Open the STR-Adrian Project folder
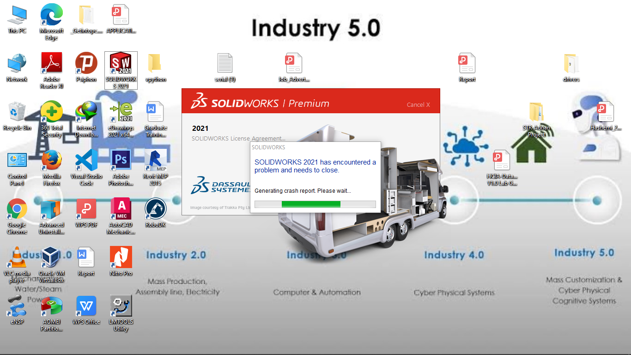Image resolution: width=631 pixels, height=355 pixels. [x=536, y=119]
